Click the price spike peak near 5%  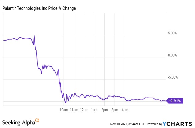[34, 36]
